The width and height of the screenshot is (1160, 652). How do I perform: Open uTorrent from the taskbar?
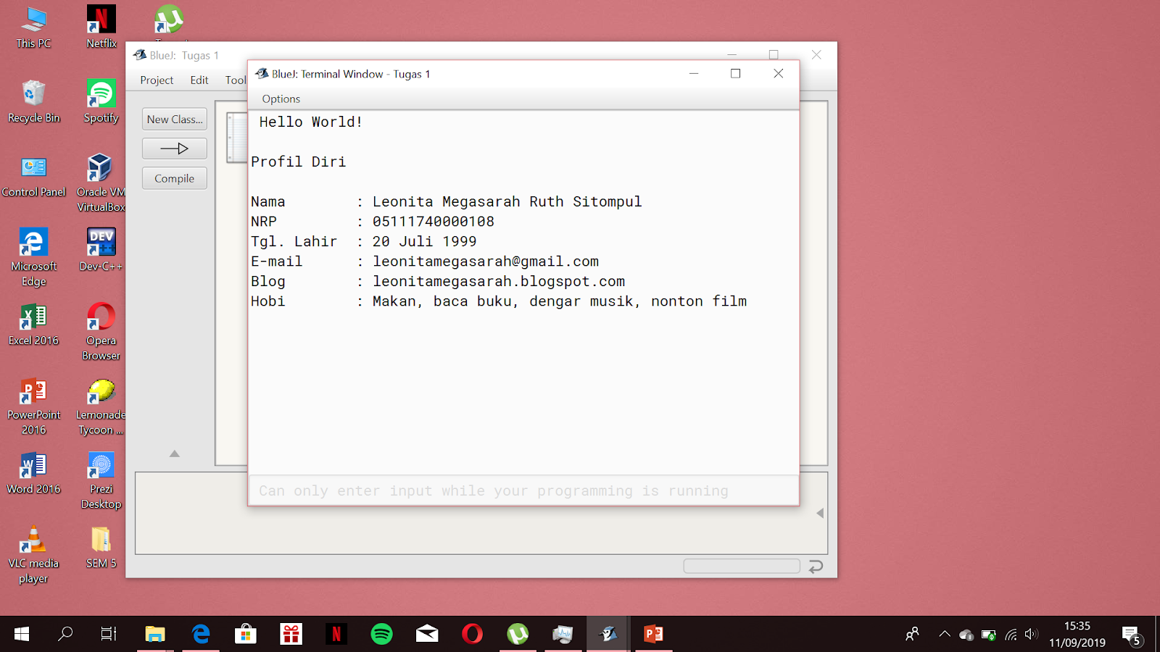click(x=518, y=634)
